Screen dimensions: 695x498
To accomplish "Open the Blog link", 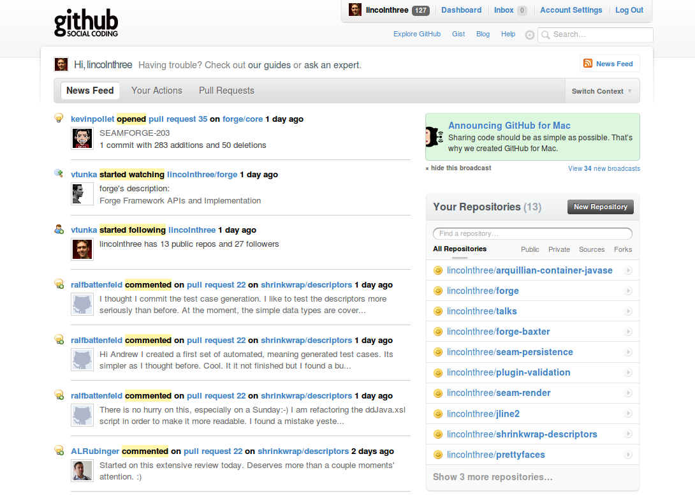I will 483,34.
